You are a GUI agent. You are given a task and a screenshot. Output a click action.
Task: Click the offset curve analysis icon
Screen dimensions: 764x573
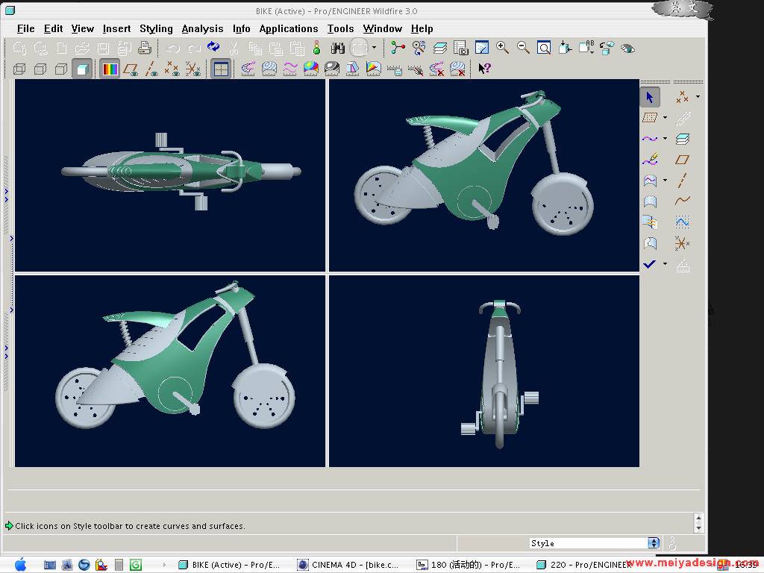[x=290, y=69]
